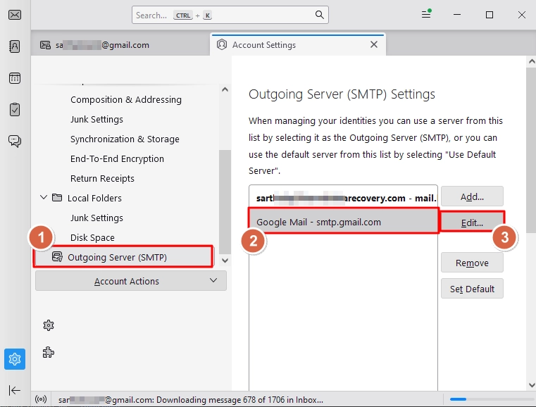The height and width of the screenshot is (407, 536).
Task: Click the settings pane scroll-up arrow
Action: 532,61
